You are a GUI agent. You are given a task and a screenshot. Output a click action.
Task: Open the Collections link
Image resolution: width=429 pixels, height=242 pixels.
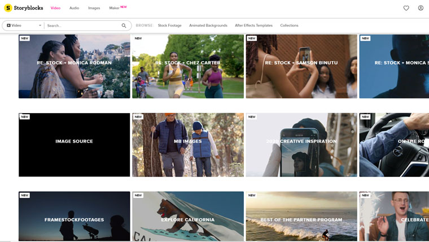pyautogui.click(x=289, y=25)
